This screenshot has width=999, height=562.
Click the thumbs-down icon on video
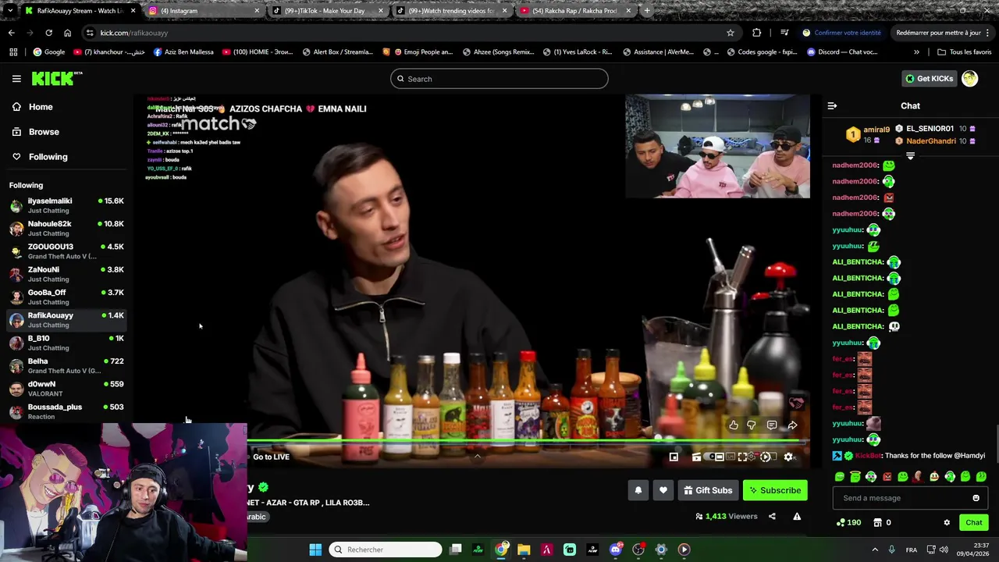[752, 425]
